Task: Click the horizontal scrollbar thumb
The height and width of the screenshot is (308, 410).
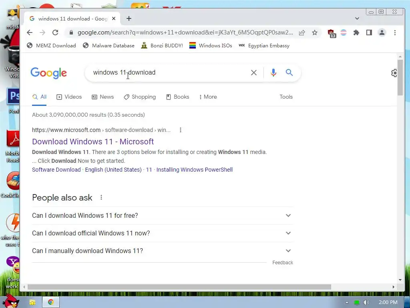Action: click(179, 287)
